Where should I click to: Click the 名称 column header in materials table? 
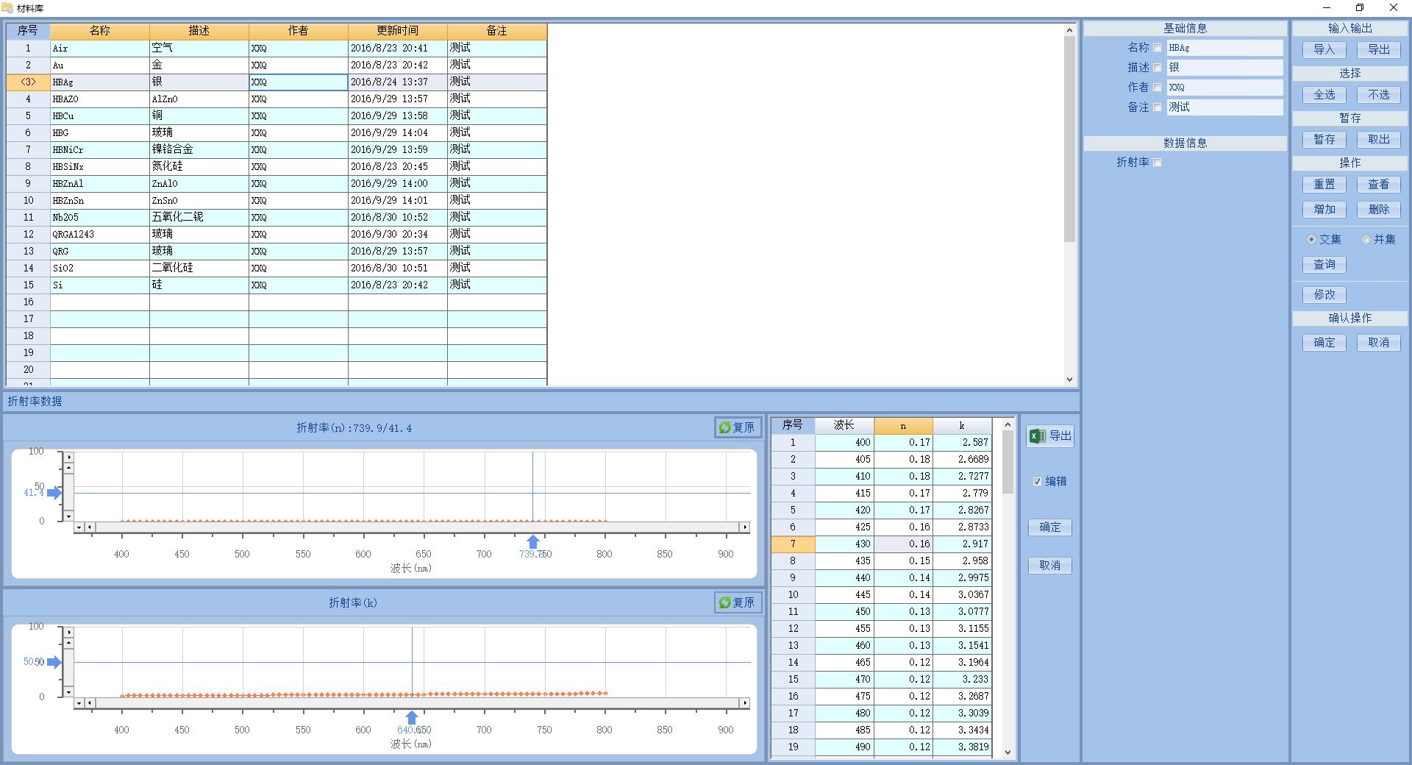(x=100, y=31)
